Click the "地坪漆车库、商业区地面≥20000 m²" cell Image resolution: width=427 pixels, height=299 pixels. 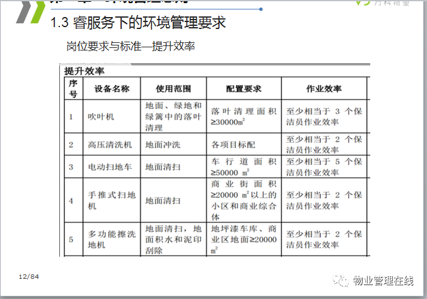243,239
